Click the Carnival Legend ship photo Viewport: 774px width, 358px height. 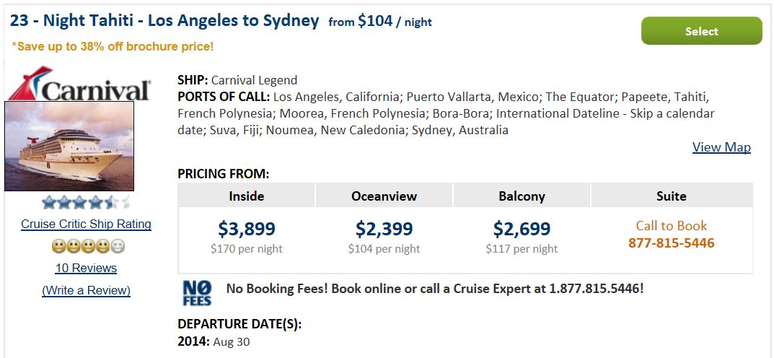[69, 147]
